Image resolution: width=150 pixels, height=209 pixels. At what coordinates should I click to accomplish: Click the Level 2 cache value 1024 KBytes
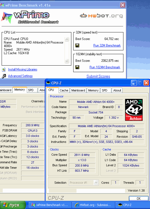tap(131, 165)
